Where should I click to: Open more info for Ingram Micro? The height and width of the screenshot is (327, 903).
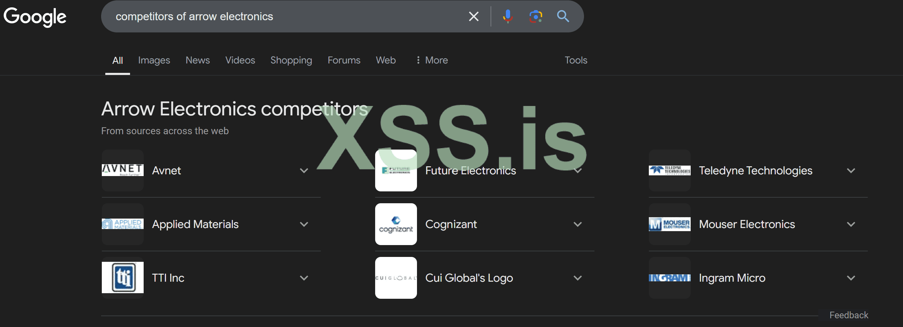pos(851,277)
